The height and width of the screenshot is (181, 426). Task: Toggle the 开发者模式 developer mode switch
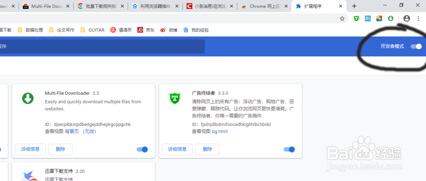pos(416,47)
